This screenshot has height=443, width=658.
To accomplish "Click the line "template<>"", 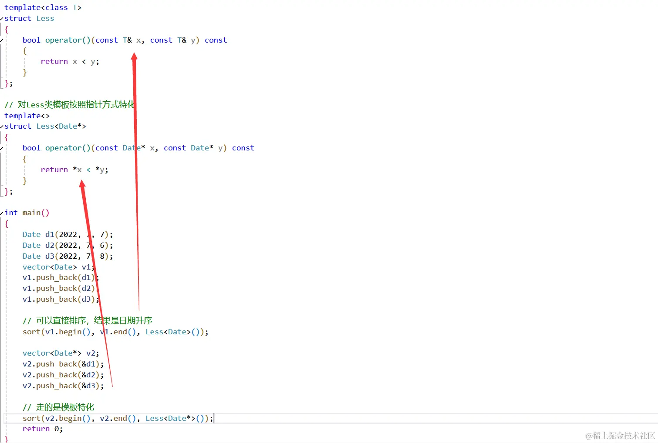I will pos(27,116).
